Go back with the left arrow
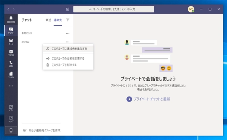 point(8,9)
